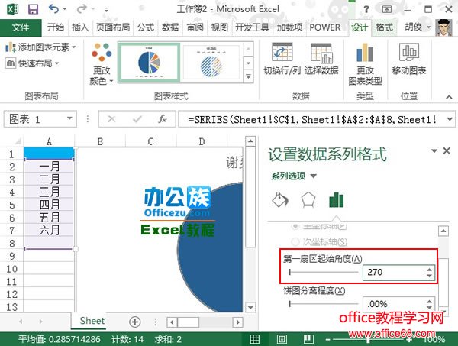Screen dimensions: 458x346
Task: Switch to the 审阅 tab
Action: pyautogui.click(x=195, y=27)
